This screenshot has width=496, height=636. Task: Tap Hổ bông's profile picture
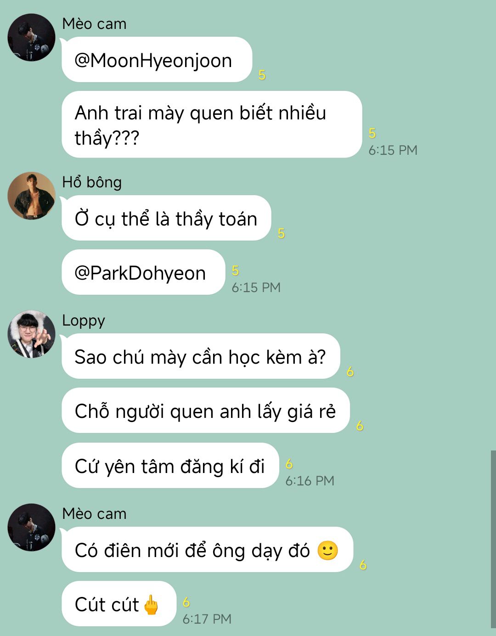pyautogui.click(x=31, y=196)
